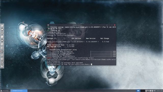Click the network connection tray icon

(x=148, y=91)
